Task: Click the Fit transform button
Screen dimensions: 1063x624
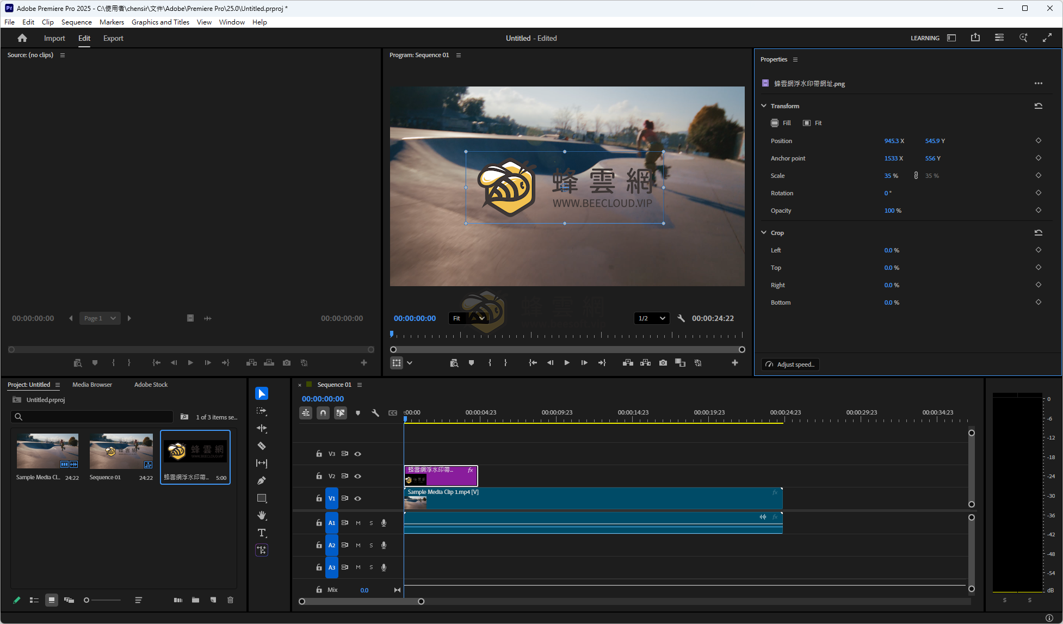Action: coord(812,123)
